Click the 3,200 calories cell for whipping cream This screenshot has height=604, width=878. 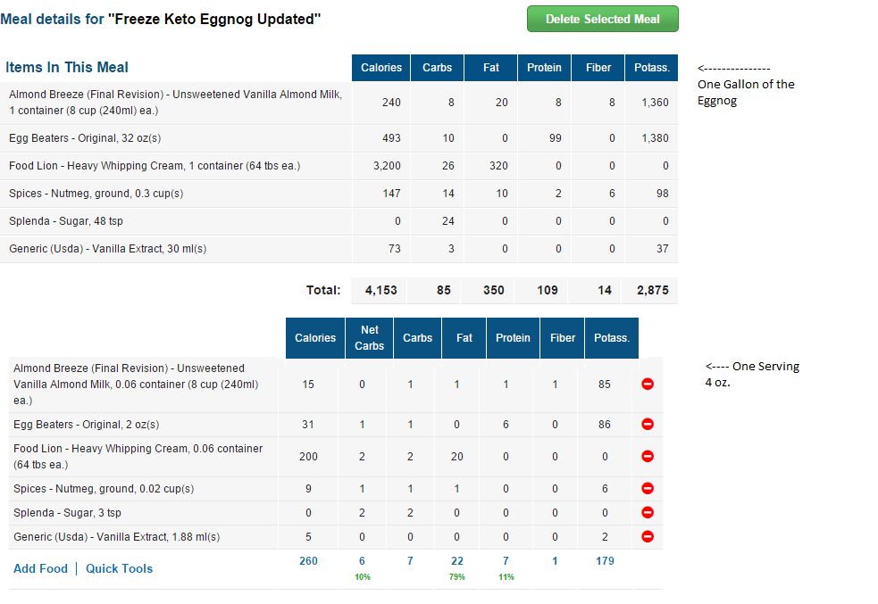(387, 166)
